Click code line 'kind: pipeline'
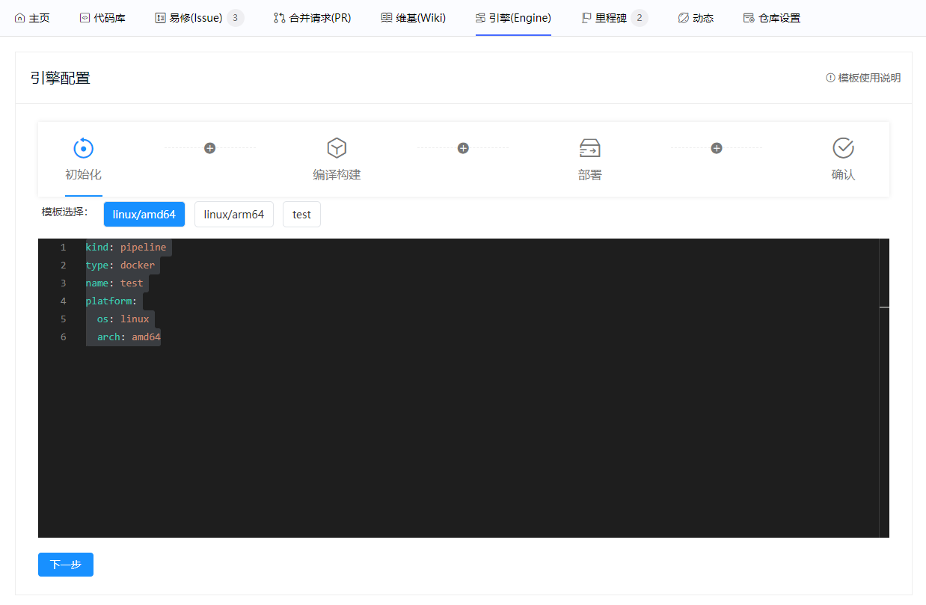 126,248
